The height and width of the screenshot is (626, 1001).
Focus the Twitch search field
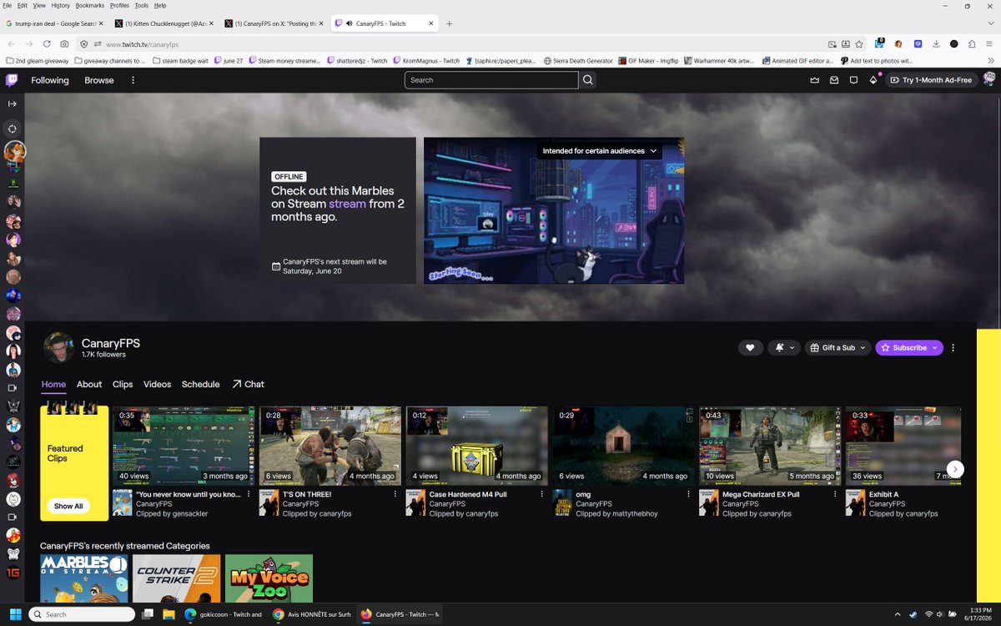point(491,80)
